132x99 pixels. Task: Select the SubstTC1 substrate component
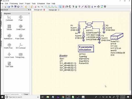[117, 36]
